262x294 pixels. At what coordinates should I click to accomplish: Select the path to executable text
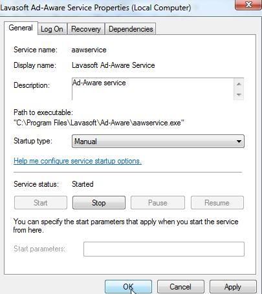pyautogui.click(x=99, y=123)
